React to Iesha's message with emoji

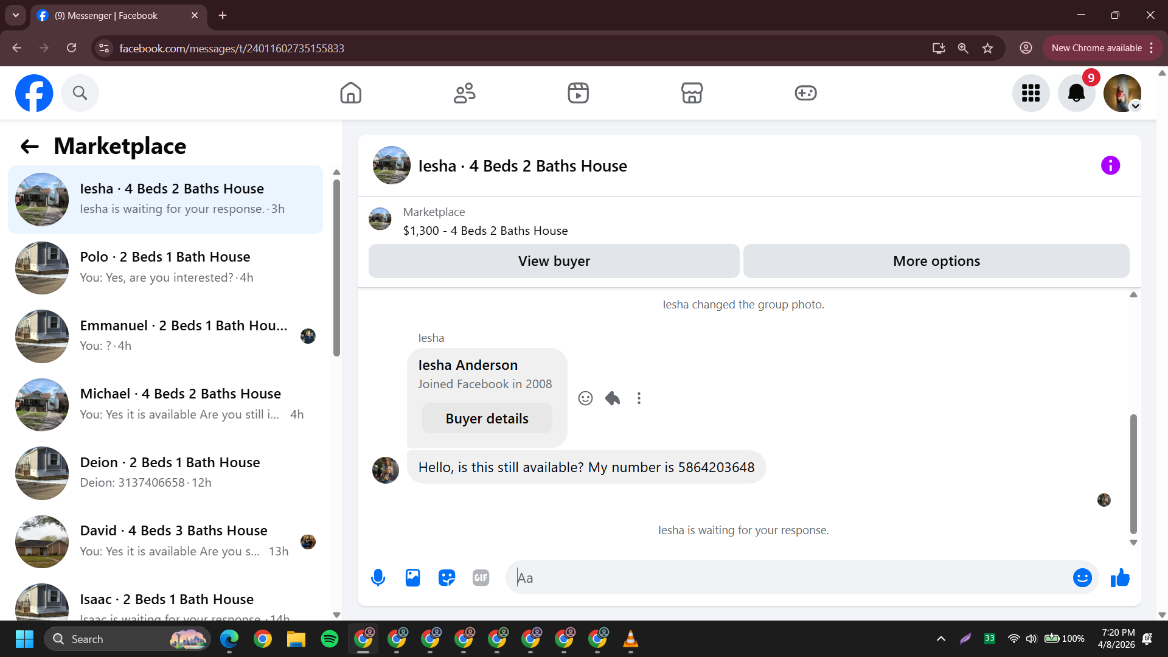click(x=585, y=398)
